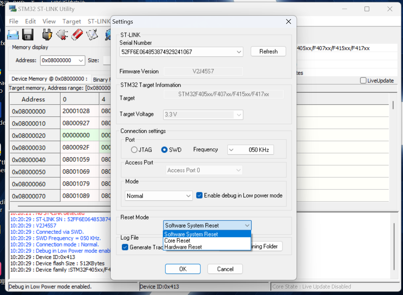The width and height of the screenshot is (403, 295).
Task: Open the memory Address 0x08000000 dropdown
Action: click(81, 60)
